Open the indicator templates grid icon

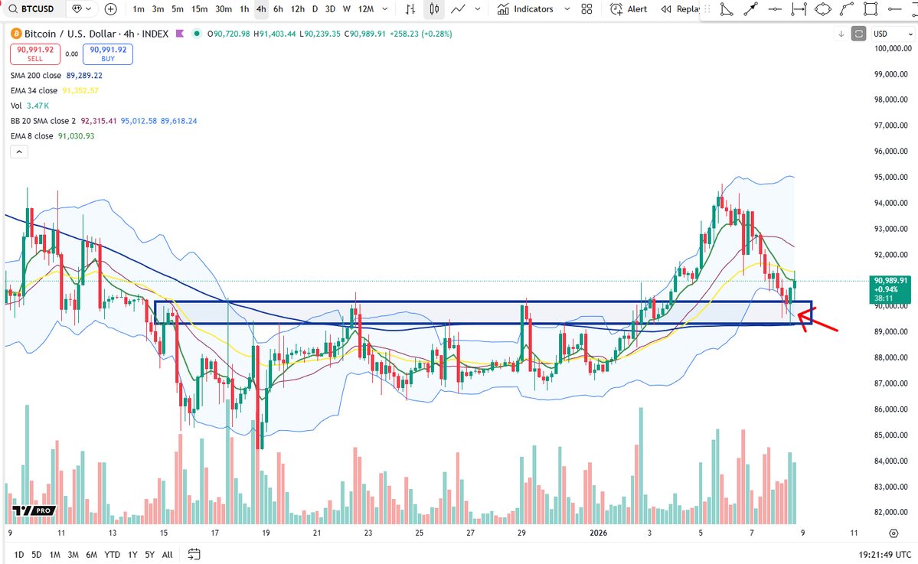click(586, 8)
